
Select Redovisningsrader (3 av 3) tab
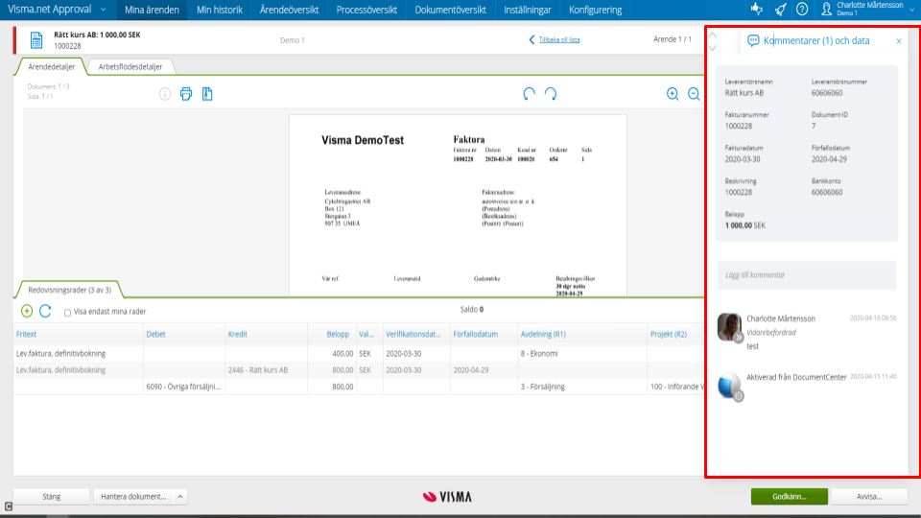pos(69,290)
